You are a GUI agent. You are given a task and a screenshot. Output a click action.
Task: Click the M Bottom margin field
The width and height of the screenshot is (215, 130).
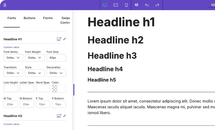click(x=27, y=104)
